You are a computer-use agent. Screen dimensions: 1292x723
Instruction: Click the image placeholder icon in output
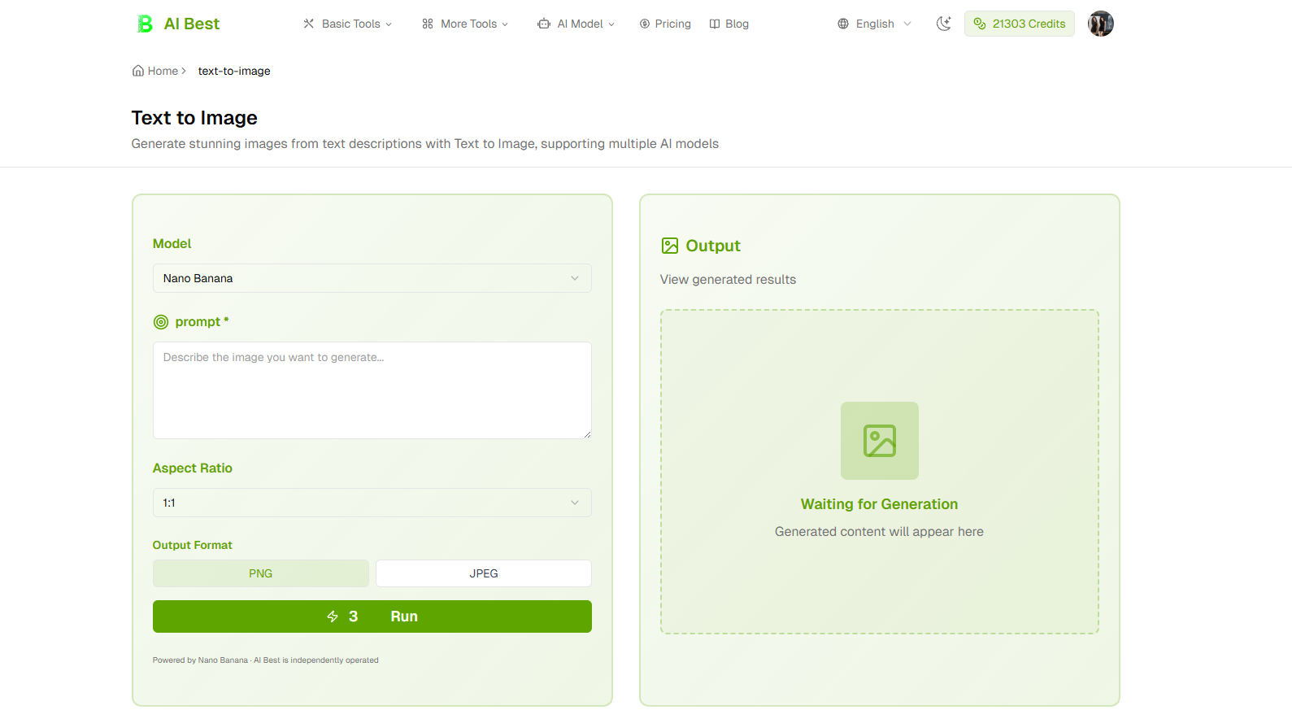pos(879,441)
